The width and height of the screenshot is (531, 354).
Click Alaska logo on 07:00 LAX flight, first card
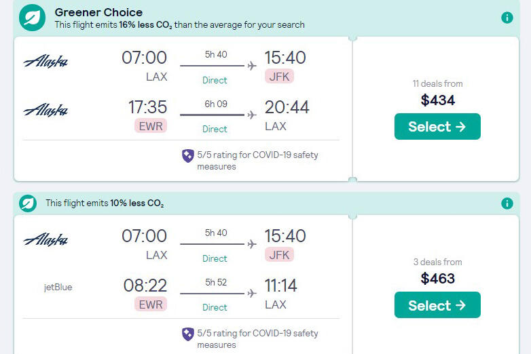click(45, 62)
